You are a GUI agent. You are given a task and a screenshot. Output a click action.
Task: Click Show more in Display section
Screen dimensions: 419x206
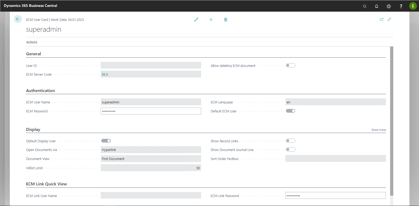click(x=378, y=130)
